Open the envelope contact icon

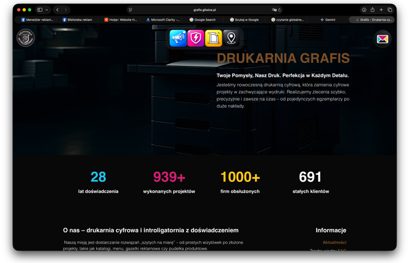point(382,39)
